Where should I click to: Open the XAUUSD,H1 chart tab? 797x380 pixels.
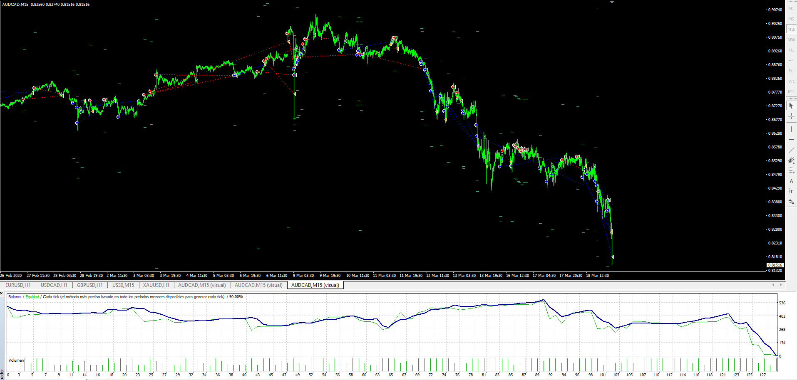point(156,285)
